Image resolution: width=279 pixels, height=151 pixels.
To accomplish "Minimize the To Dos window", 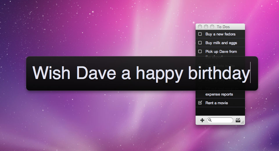I will point(206,27).
